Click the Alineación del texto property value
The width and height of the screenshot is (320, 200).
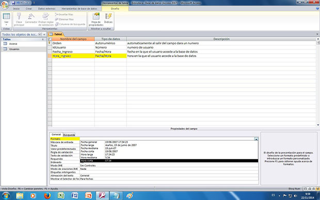[x=169, y=176]
